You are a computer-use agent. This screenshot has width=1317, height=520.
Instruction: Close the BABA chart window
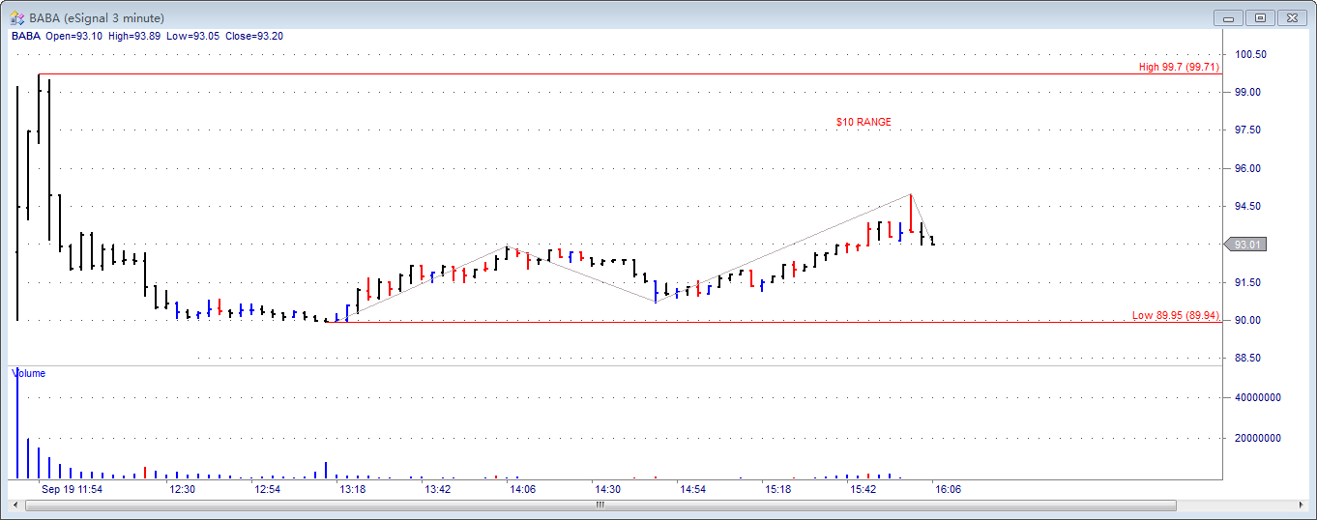[x=1292, y=17]
